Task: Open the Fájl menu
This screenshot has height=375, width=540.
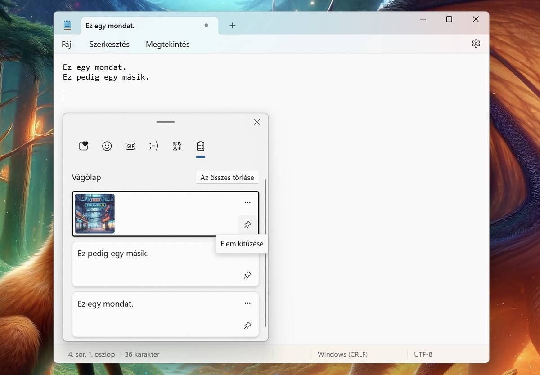Action: [67, 44]
